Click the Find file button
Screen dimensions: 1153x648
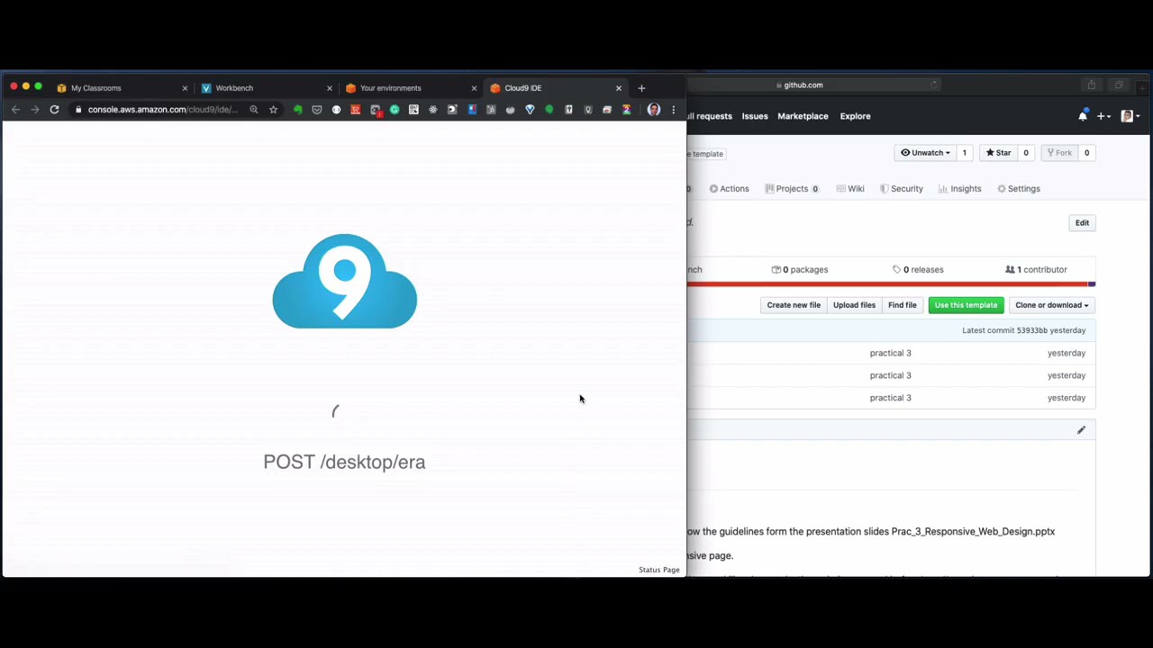click(902, 305)
